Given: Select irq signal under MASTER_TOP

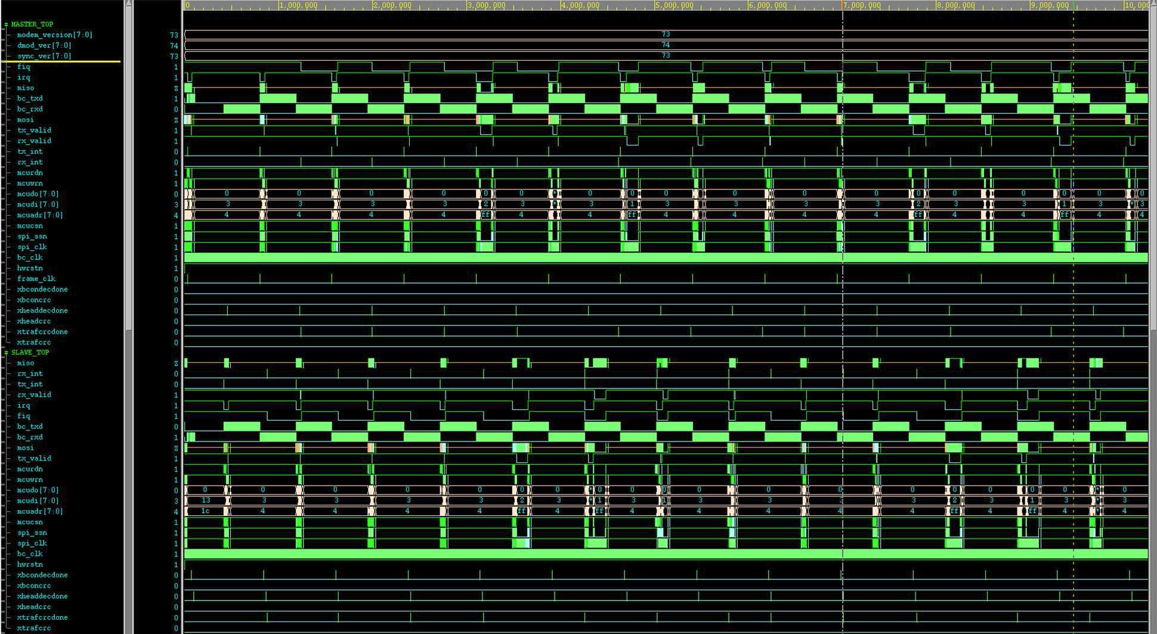Looking at the screenshot, I should click(23, 77).
